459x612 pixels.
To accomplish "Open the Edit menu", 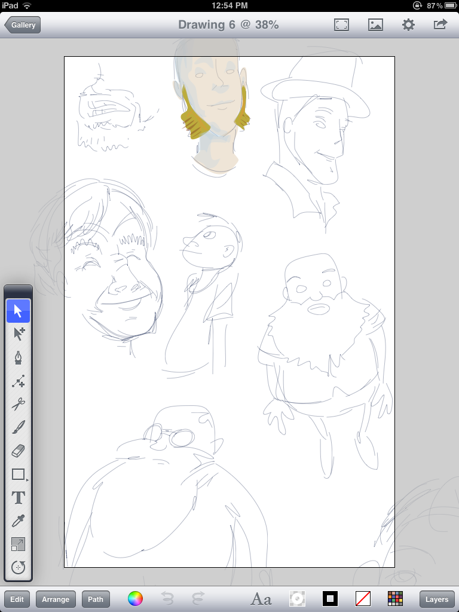I will click(x=17, y=599).
